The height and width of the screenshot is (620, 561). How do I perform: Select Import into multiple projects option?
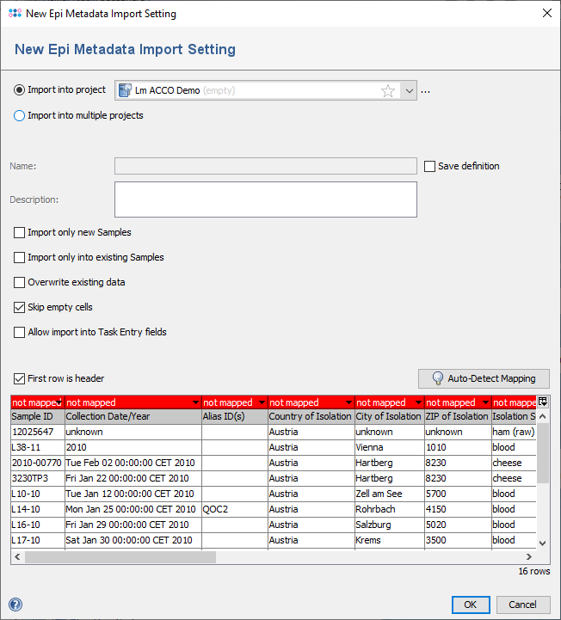click(x=20, y=115)
